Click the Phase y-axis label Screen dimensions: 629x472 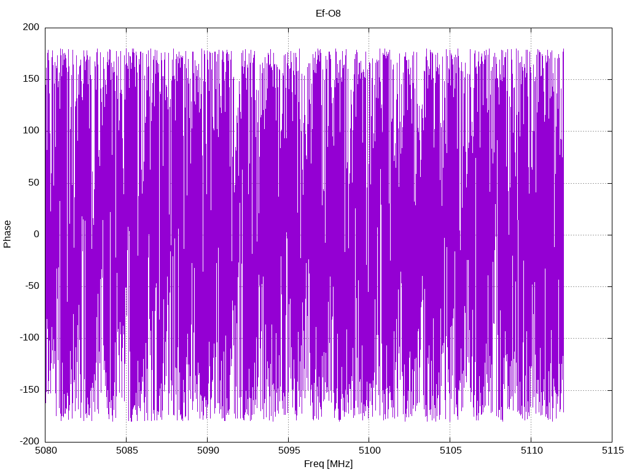click(7, 234)
